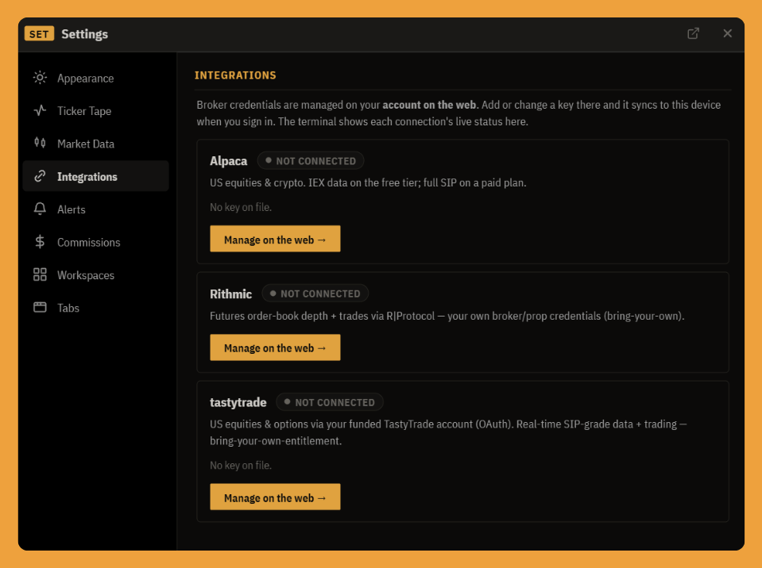
Task: Click the Rithmic card title
Action: pos(231,294)
